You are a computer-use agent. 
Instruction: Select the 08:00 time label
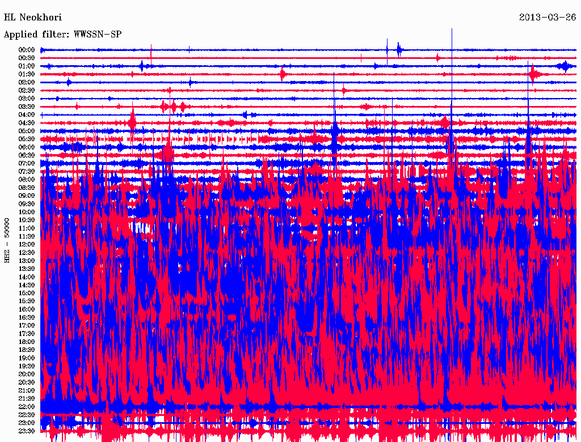point(27,180)
